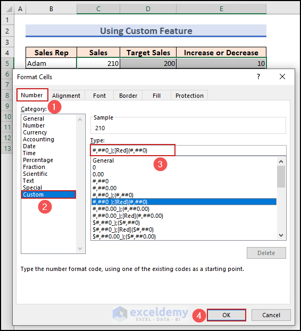
Task: Select the Number category
Action: tap(48, 125)
